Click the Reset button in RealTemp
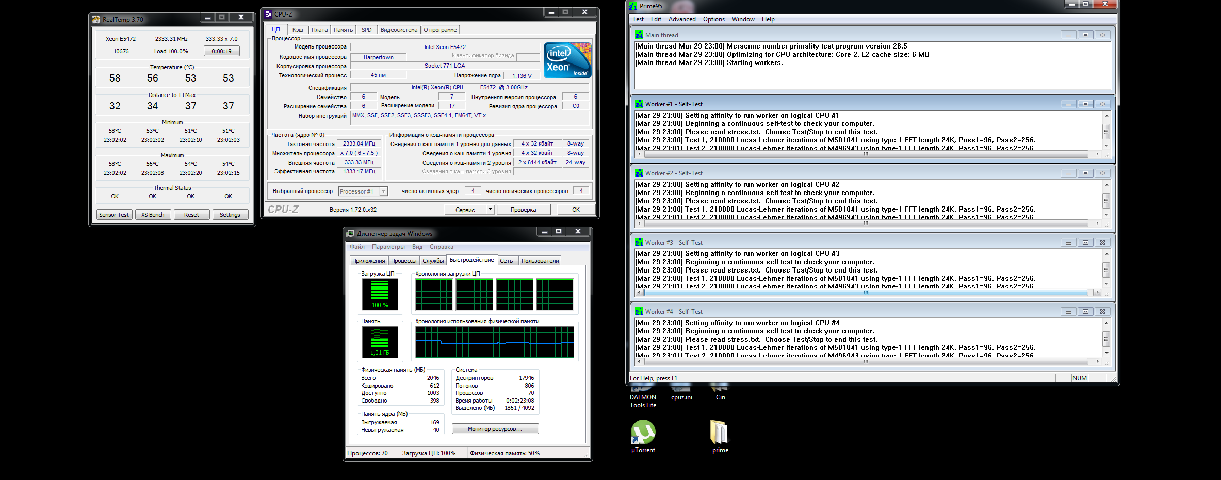The height and width of the screenshot is (480, 1221). tap(191, 215)
